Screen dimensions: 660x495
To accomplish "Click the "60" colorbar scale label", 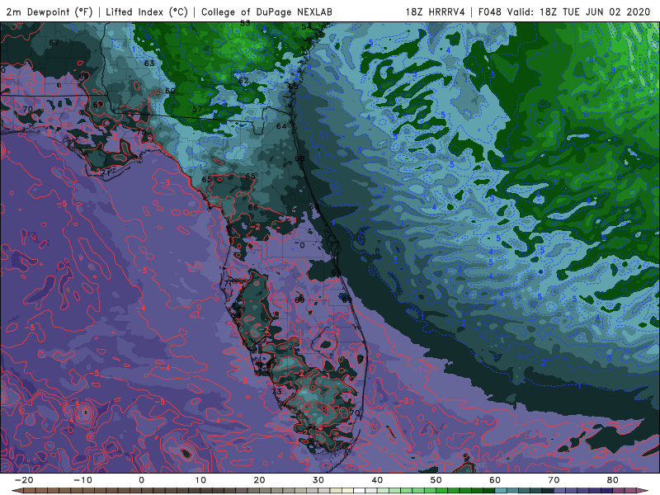I will [x=495, y=480].
